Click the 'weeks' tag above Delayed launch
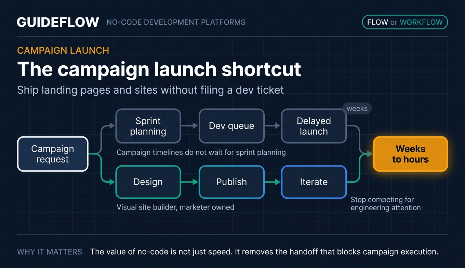This screenshot has height=268, width=465. [x=357, y=109]
